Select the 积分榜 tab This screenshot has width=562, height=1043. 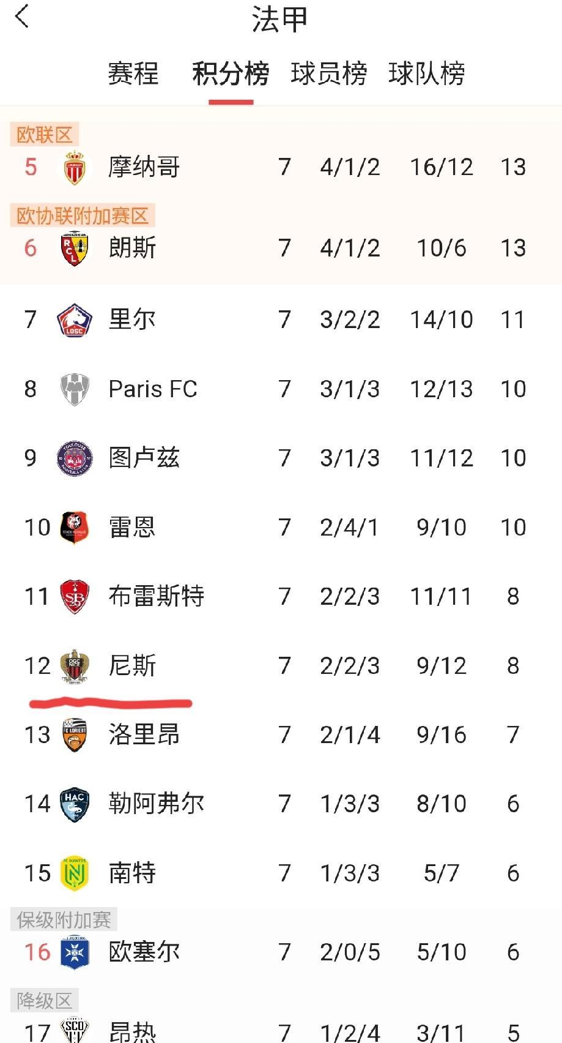[231, 74]
